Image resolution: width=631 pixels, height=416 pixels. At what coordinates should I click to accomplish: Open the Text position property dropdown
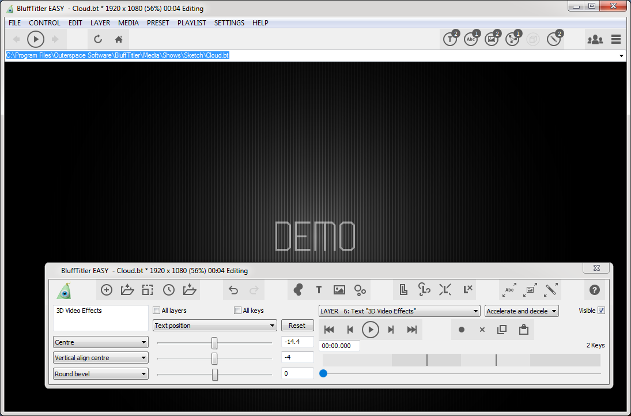tap(215, 326)
